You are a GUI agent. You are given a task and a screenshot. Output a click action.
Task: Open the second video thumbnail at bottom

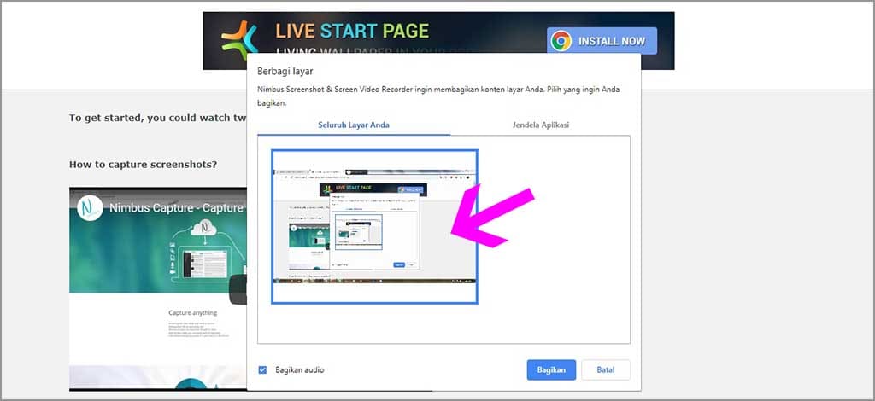[x=157, y=378]
